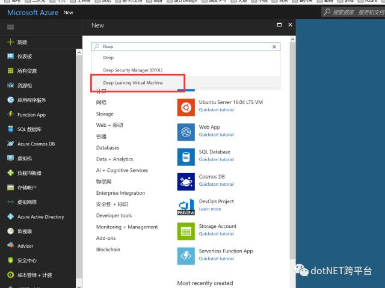Close the New blade

[290, 25]
